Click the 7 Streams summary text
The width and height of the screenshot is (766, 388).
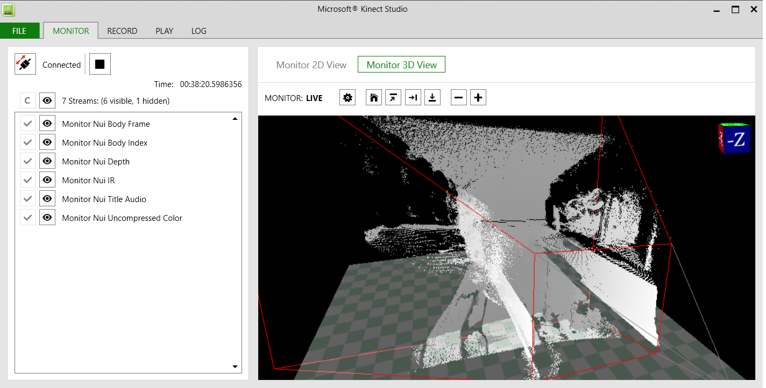point(116,100)
